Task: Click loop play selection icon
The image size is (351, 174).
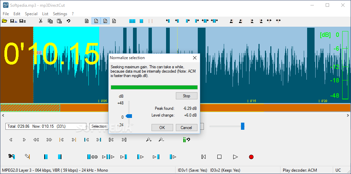Action: [93, 157]
